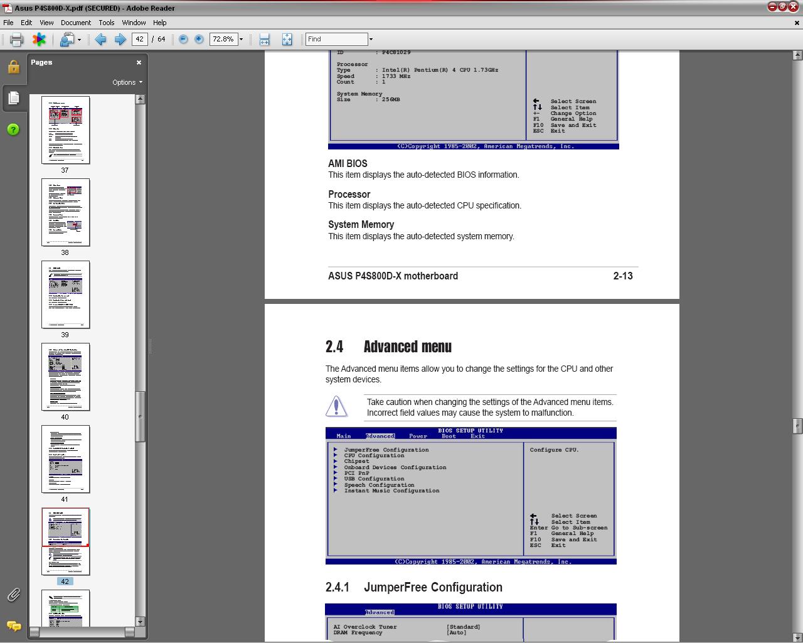803x643 pixels.
Task: Click the Adobe Reader title bar icon
Action: pyautogui.click(x=7, y=8)
